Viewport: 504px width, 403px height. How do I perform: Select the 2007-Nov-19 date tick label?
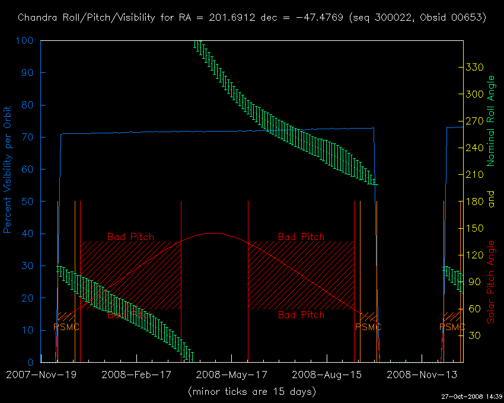coord(40,375)
